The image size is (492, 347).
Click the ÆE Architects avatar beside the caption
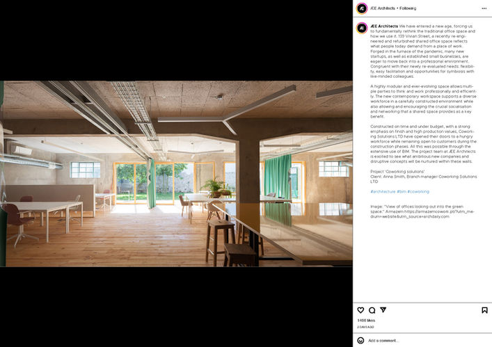point(362,29)
